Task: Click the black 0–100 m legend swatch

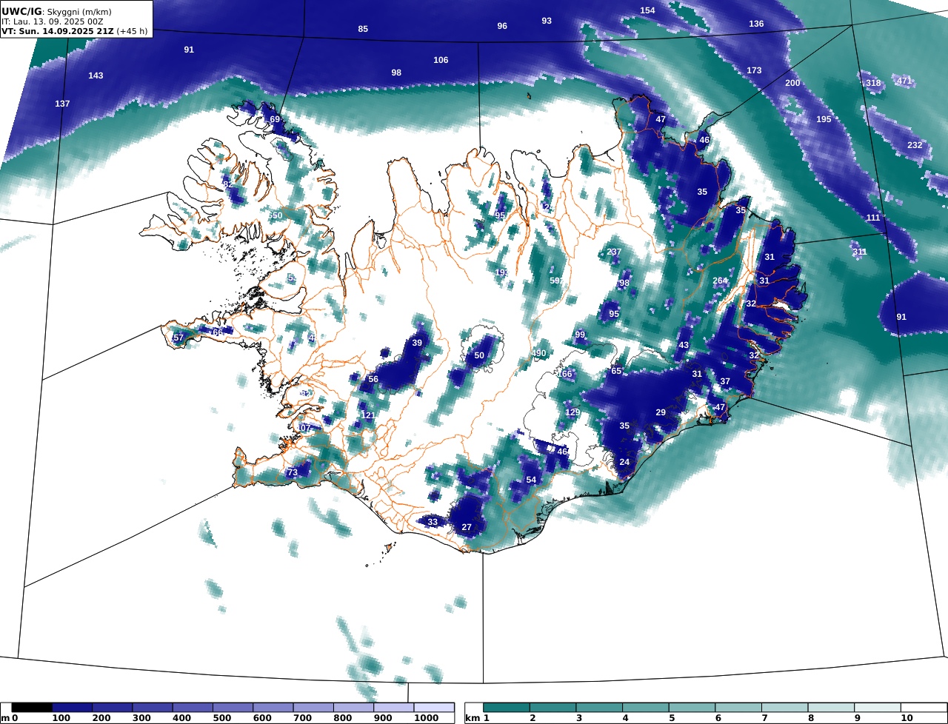Action: click(x=32, y=708)
